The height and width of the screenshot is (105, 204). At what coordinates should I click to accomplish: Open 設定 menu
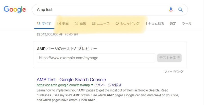tap(173, 23)
